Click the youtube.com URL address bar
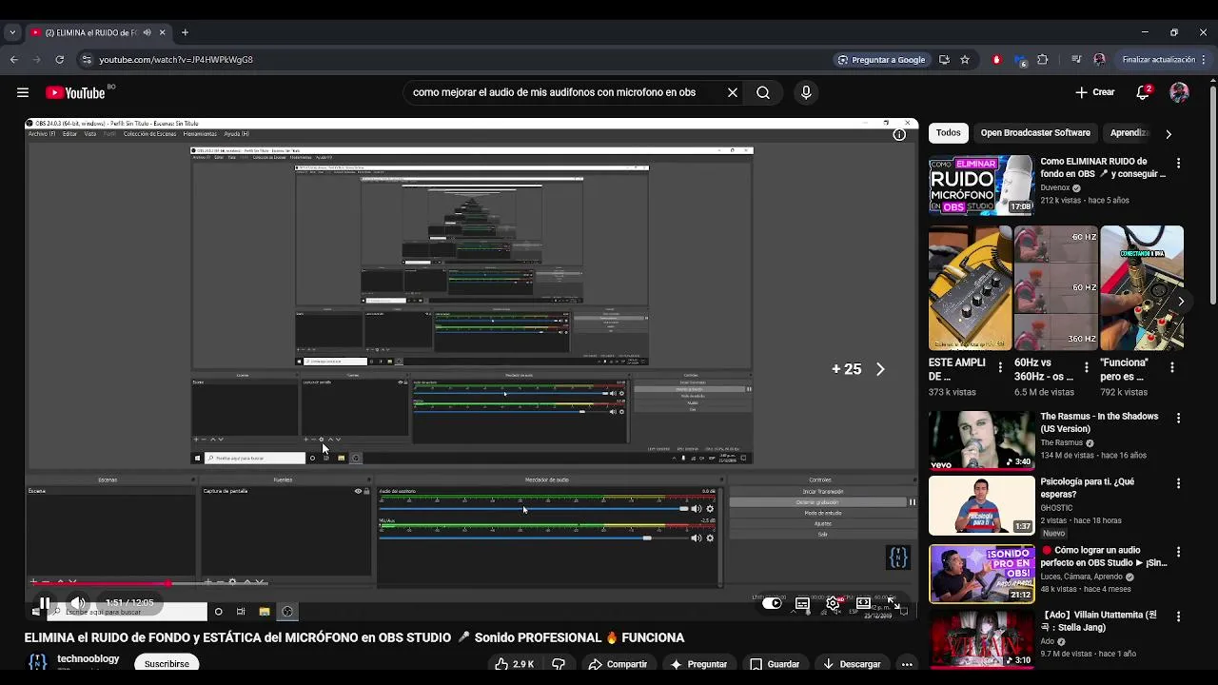Image resolution: width=1218 pixels, height=685 pixels. [176, 59]
